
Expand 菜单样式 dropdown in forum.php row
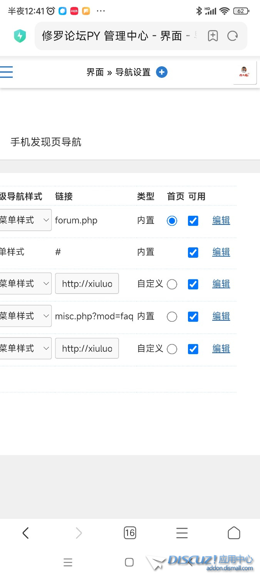coord(25,220)
